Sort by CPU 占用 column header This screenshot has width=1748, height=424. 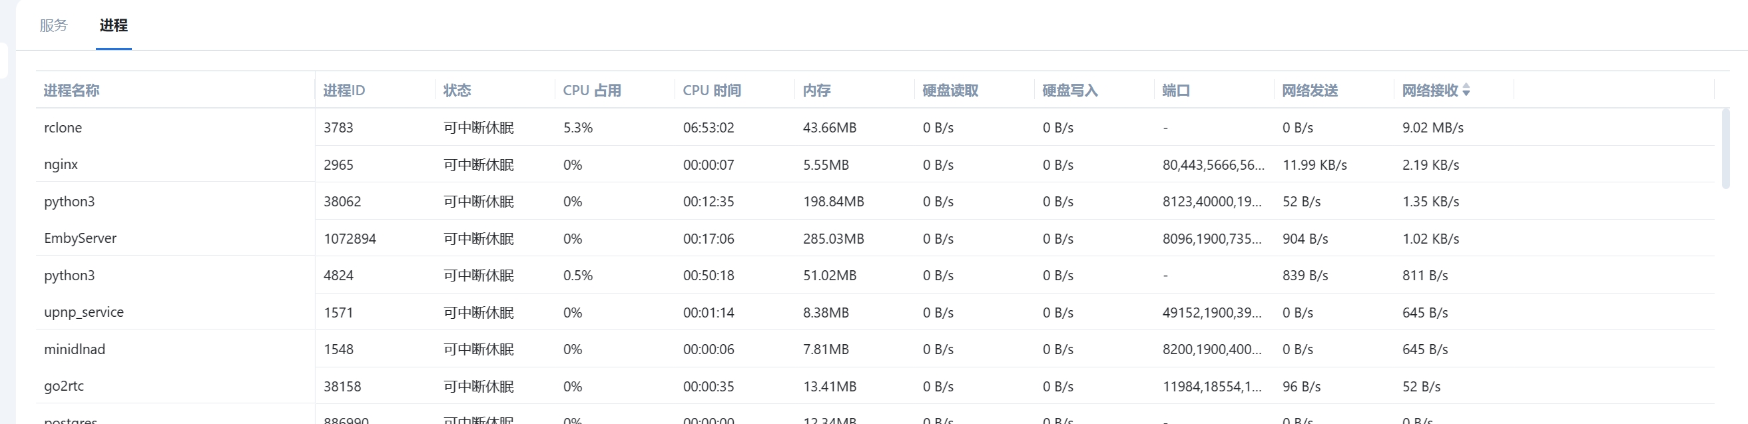click(592, 91)
